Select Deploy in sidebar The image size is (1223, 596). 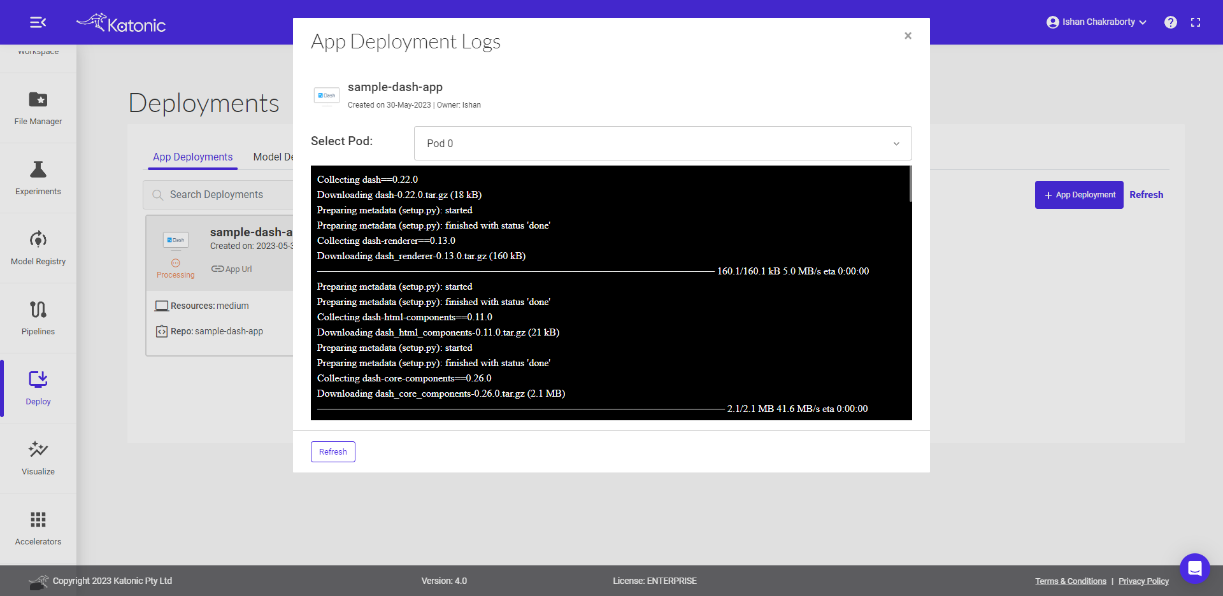[x=38, y=388]
